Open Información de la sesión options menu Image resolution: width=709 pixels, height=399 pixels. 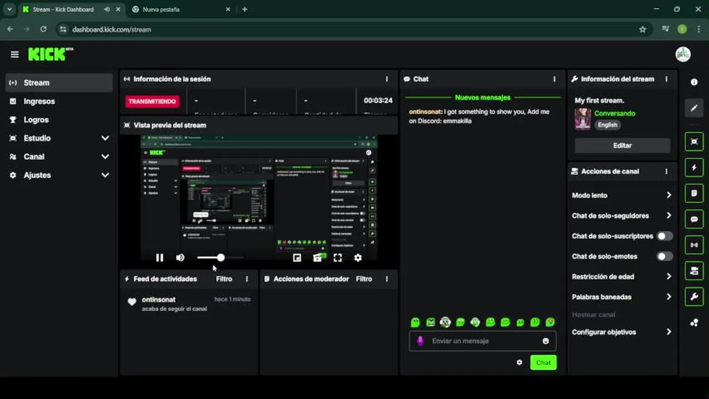(387, 79)
